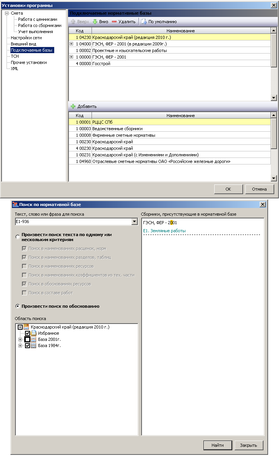Click the По умолчанию toolbar button
280x456 pixels.
(x=159, y=22)
